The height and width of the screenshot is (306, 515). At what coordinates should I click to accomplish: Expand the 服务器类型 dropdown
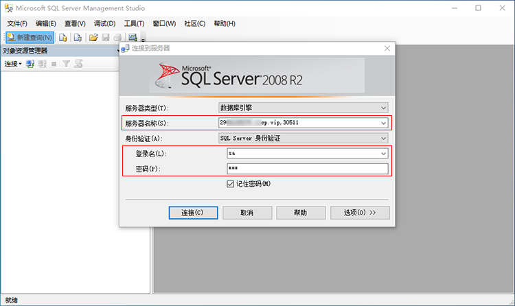[x=382, y=108]
